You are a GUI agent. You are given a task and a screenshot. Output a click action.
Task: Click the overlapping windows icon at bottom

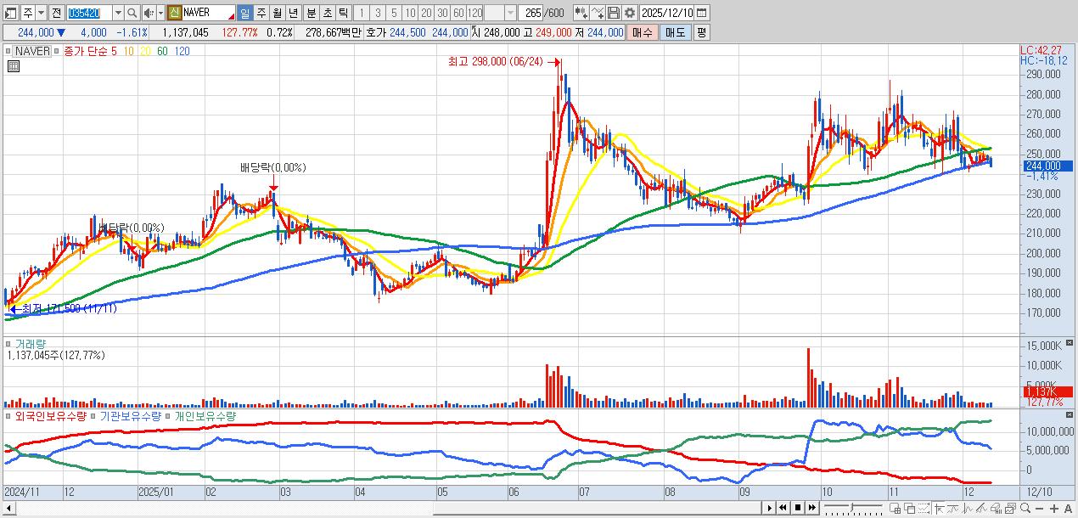point(909,508)
